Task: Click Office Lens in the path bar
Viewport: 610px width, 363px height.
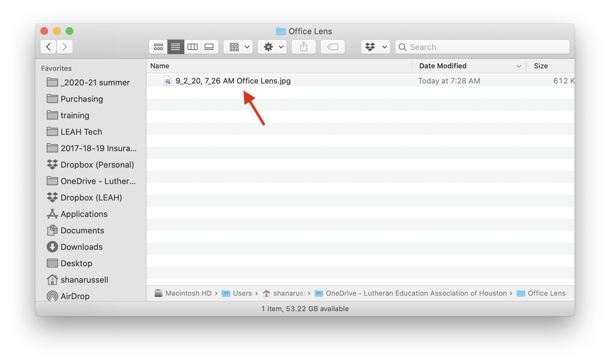Action: 541,293
